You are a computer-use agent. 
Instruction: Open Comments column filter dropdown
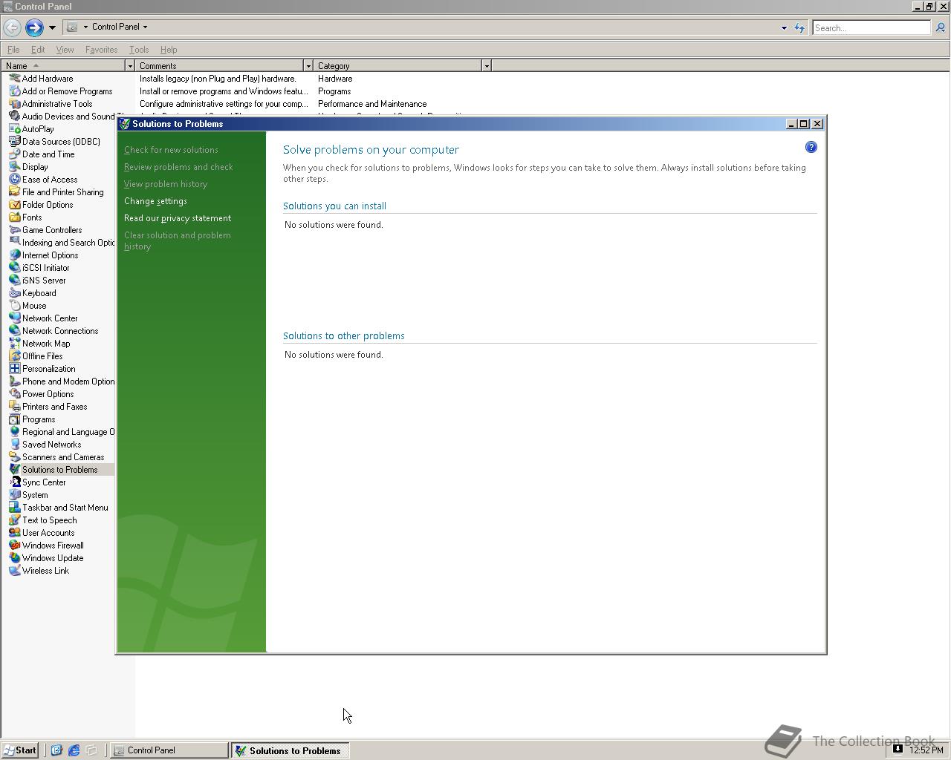[308, 66]
